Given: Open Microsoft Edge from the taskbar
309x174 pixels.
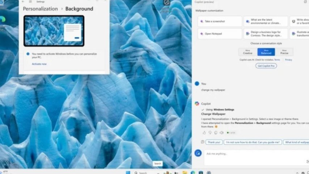Looking at the screenshot, I should coord(193,173).
